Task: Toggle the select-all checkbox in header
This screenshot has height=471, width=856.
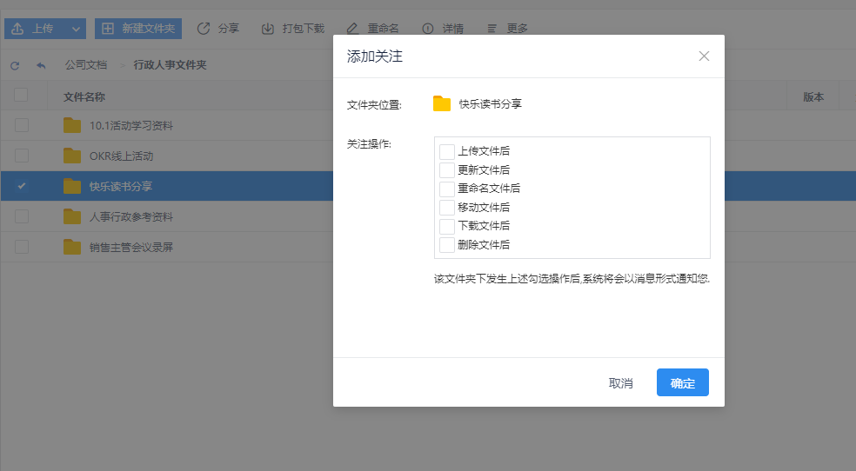Action: click(21, 96)
